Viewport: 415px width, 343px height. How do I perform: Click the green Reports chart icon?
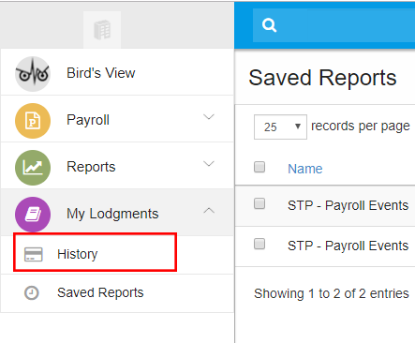pyautogui.click(x=33, y=168)
